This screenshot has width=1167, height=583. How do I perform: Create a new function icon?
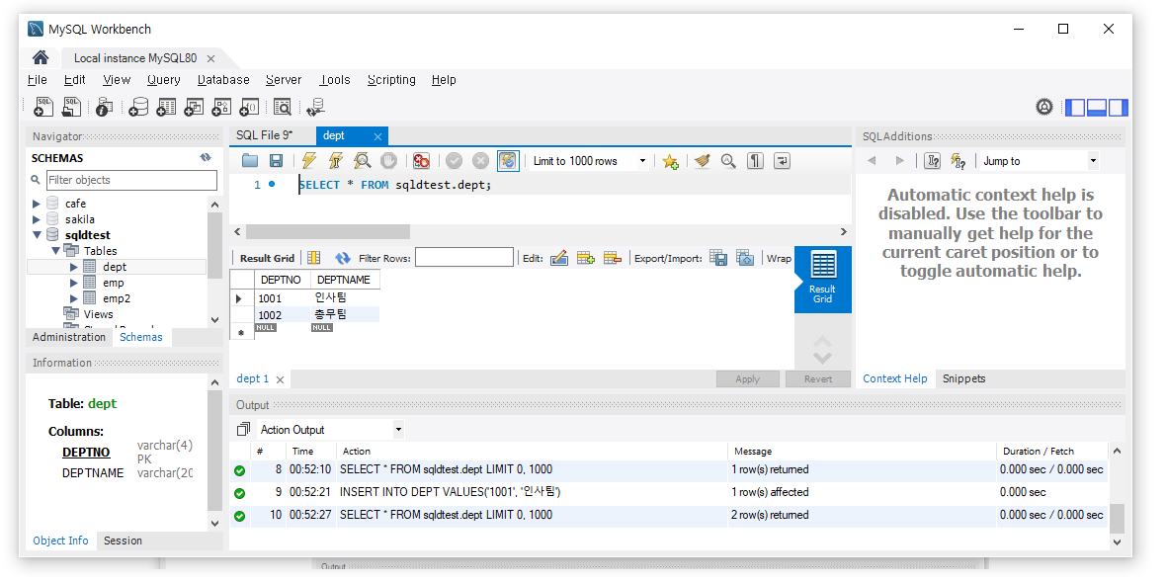point(249,108)
